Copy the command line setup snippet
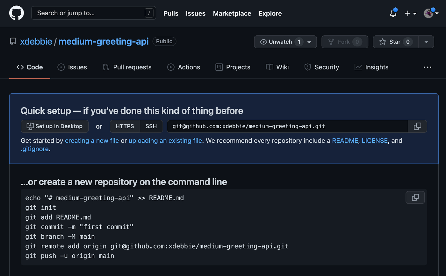Image resolution: width=446 pixels, height=276 pixels. 415,197
